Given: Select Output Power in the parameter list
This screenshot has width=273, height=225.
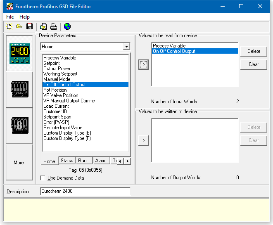Looking at the screenshot, I should [85, 69].
